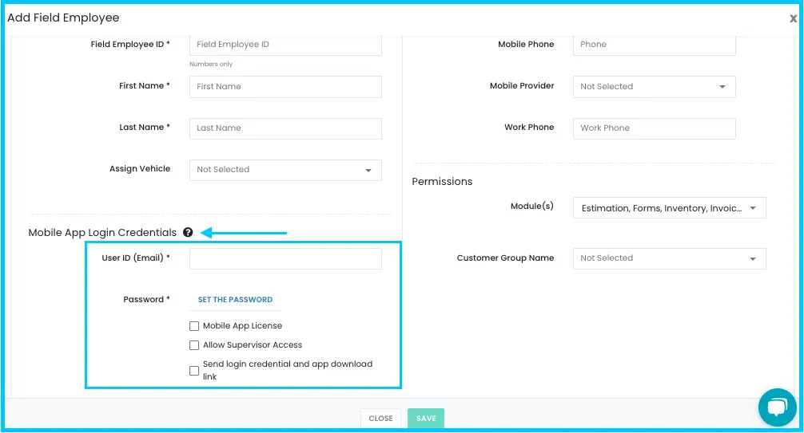Viewport: 804px width, 433px height.
Task: Focus the Mobile Phone input field
Action: click(655, 45)
